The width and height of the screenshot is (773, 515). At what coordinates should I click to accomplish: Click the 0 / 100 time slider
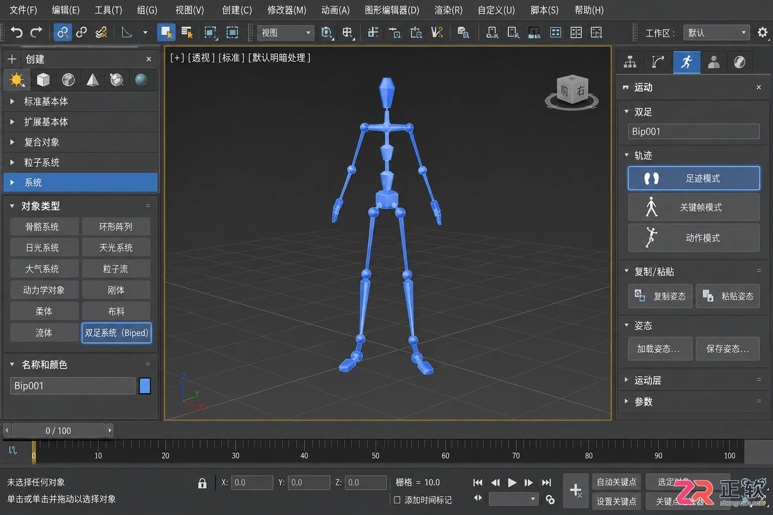point(59,430)
